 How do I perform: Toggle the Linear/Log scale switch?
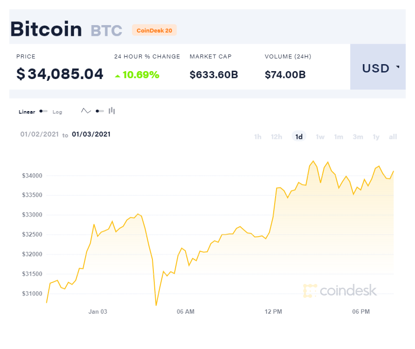click(44, 112)
